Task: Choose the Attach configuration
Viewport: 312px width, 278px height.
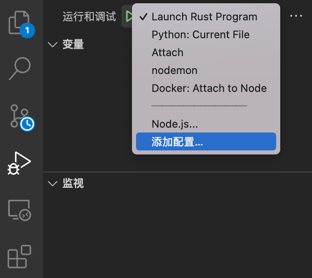Action: tap(206, 52)
